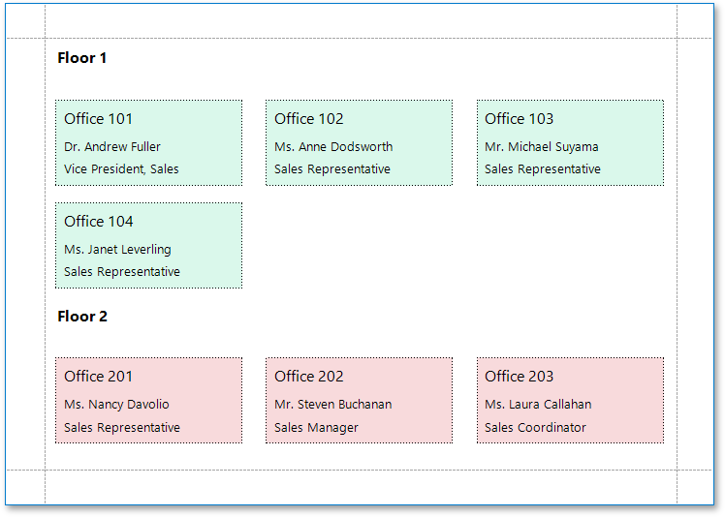Click Ms. Nancy Davolio name label
This screenshot has height=517, width=725.
(x=115, y=405)
